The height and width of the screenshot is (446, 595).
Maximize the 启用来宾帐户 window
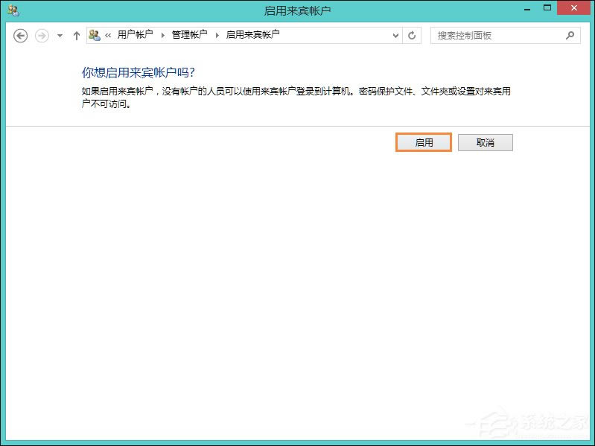coord(547,8)
